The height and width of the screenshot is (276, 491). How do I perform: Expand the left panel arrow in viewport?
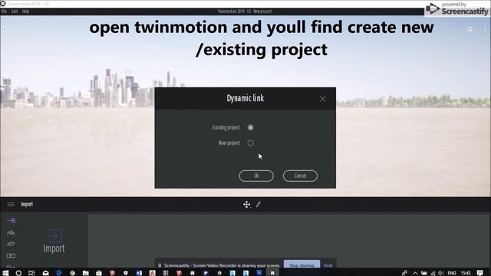[5, 29]
